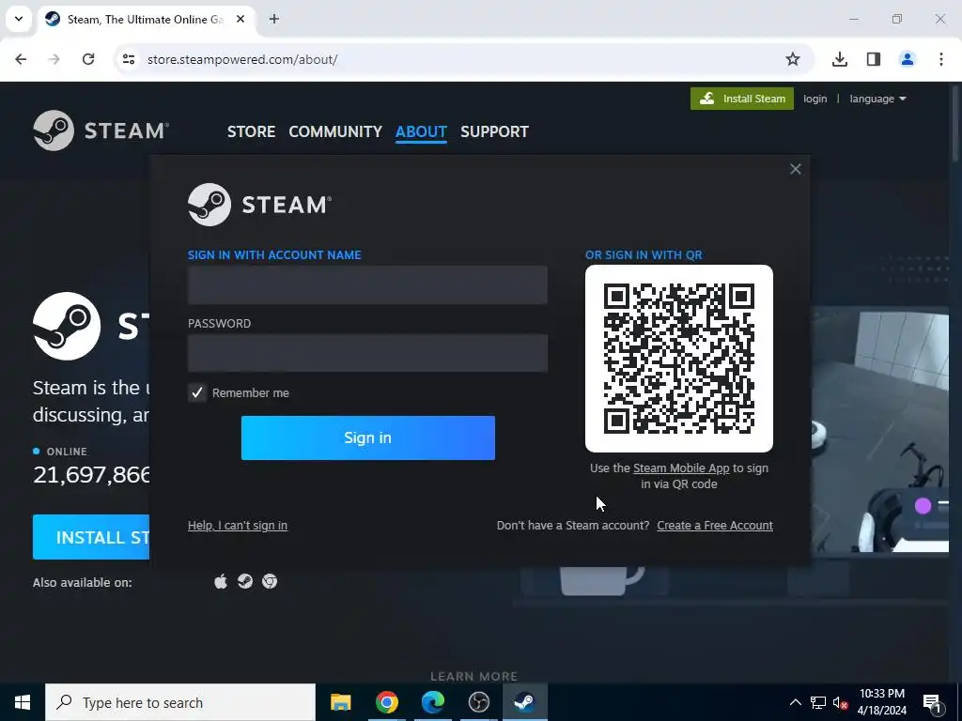Click the big INSTALL STEAM button on page
This screenshot has height=721, width=962.
(x=91, y=537)
